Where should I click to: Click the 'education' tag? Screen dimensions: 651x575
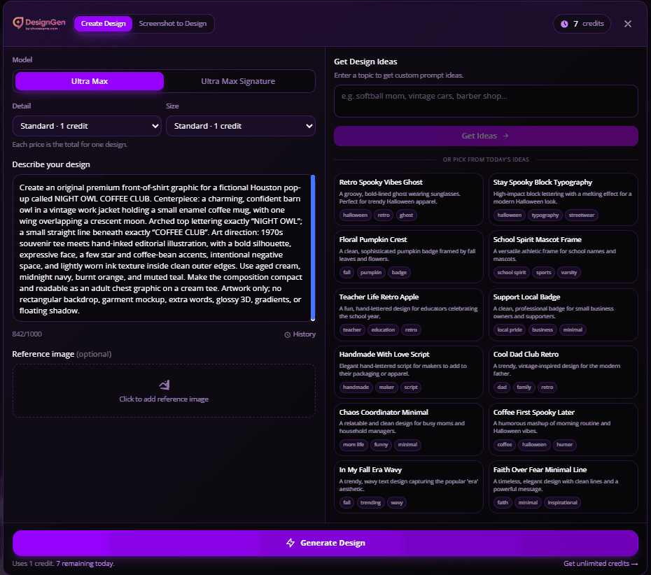(383, 329)
